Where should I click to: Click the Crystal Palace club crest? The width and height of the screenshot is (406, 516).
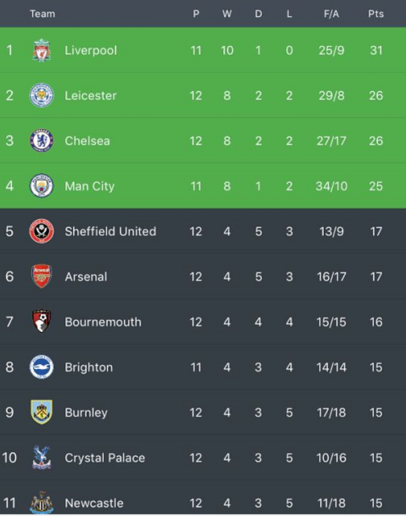pyautogui.click(x=42, y=457)
